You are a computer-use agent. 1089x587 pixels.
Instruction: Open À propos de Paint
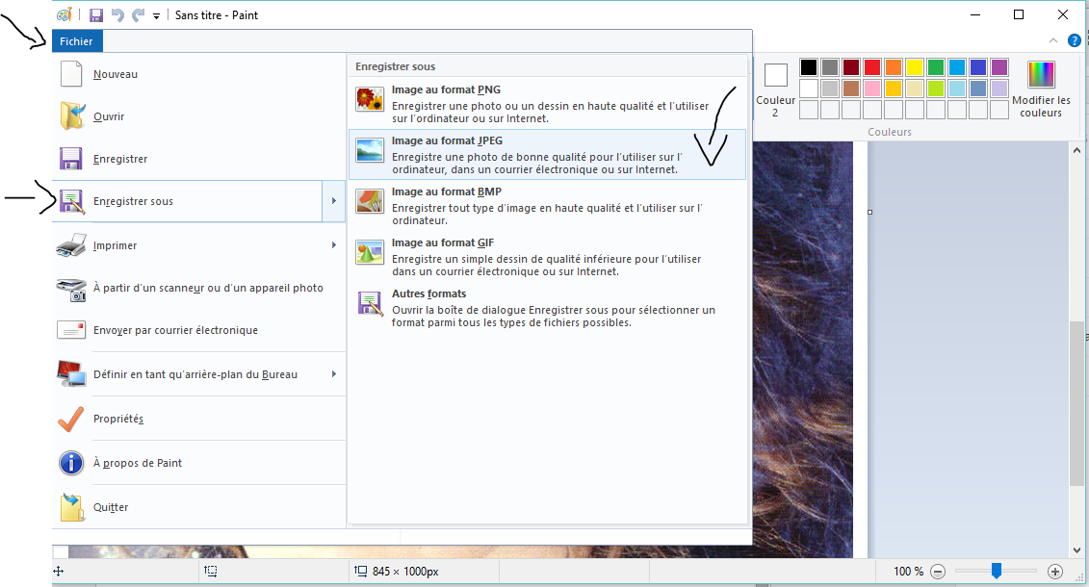pyautogui.click(x=199, y=463)
